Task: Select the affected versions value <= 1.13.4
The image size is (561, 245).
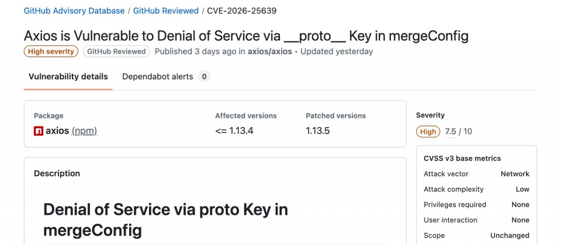Action: [234, 131]
